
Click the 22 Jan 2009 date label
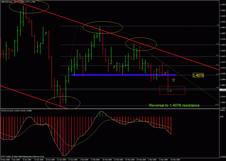(61, 160)
